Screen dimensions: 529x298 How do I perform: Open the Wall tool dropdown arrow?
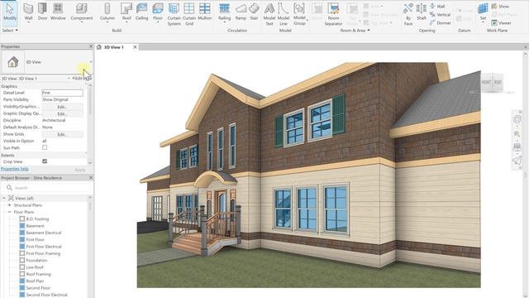(28, 22)
